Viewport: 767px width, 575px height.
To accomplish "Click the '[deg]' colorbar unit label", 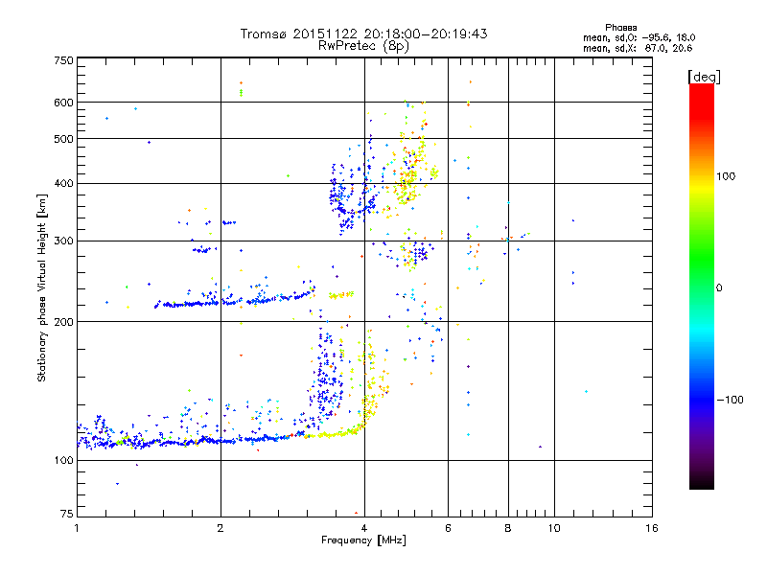I will [704, 77].
